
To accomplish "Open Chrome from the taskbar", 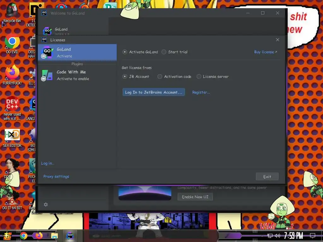I will point(23,236).
